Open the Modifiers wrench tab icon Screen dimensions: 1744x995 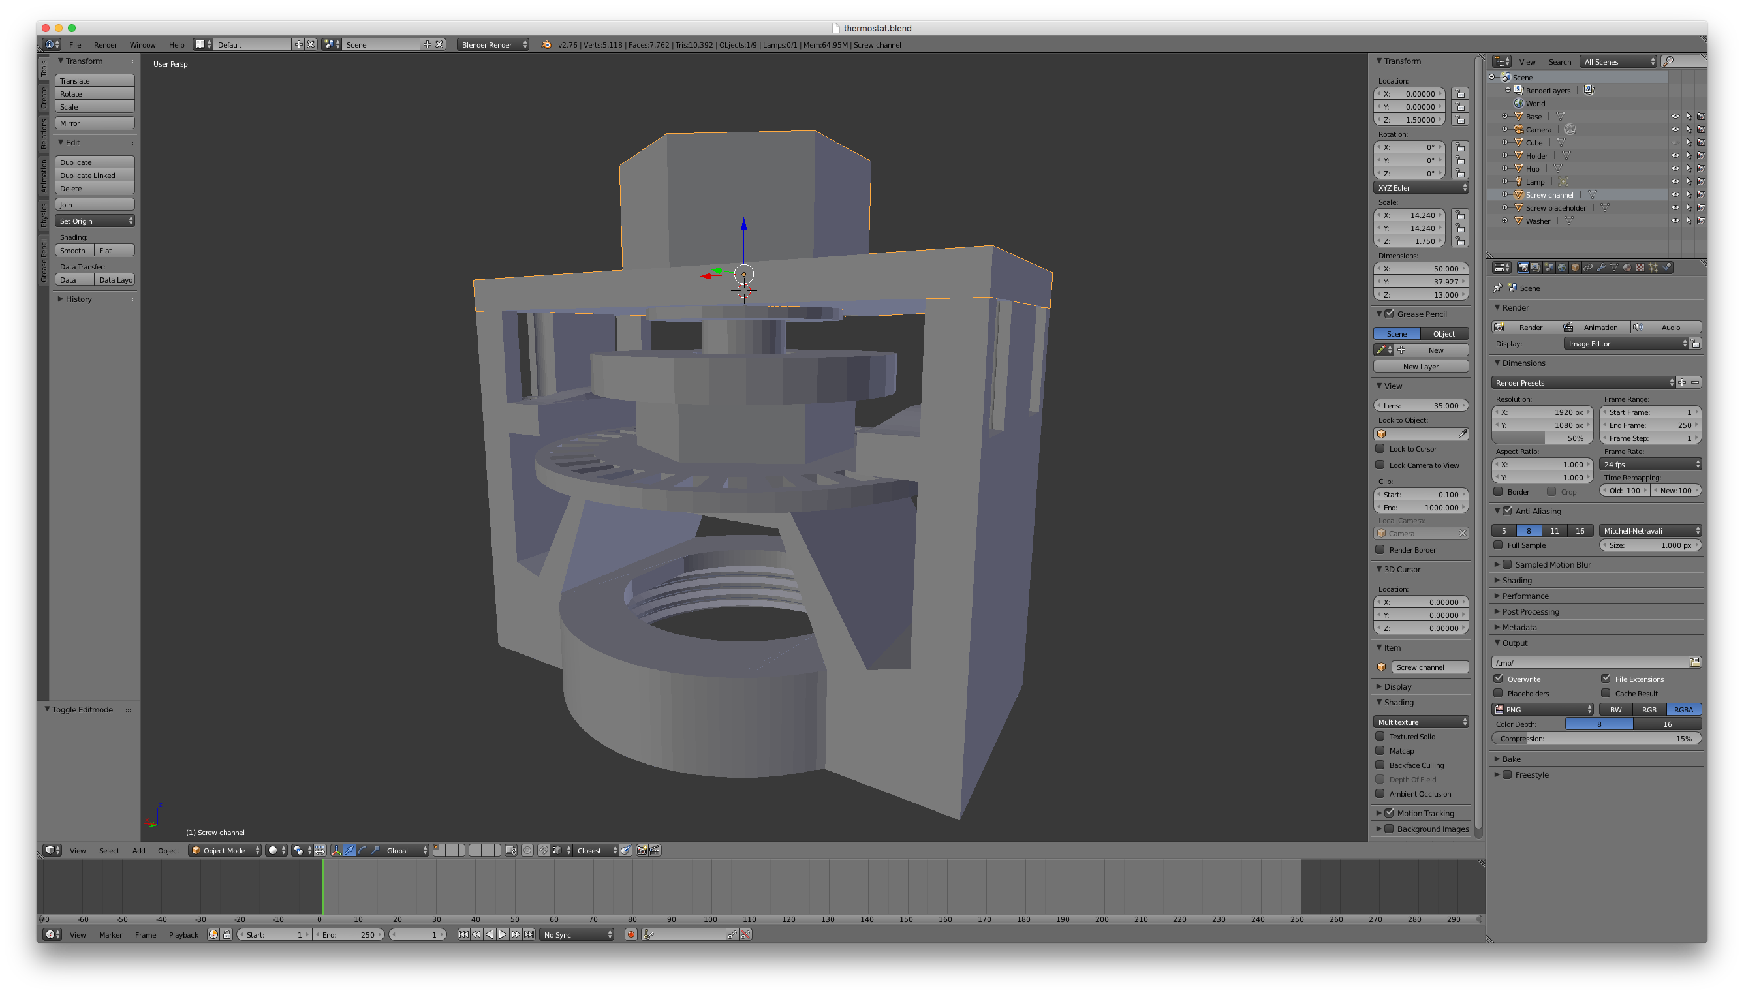point(1601,268)
